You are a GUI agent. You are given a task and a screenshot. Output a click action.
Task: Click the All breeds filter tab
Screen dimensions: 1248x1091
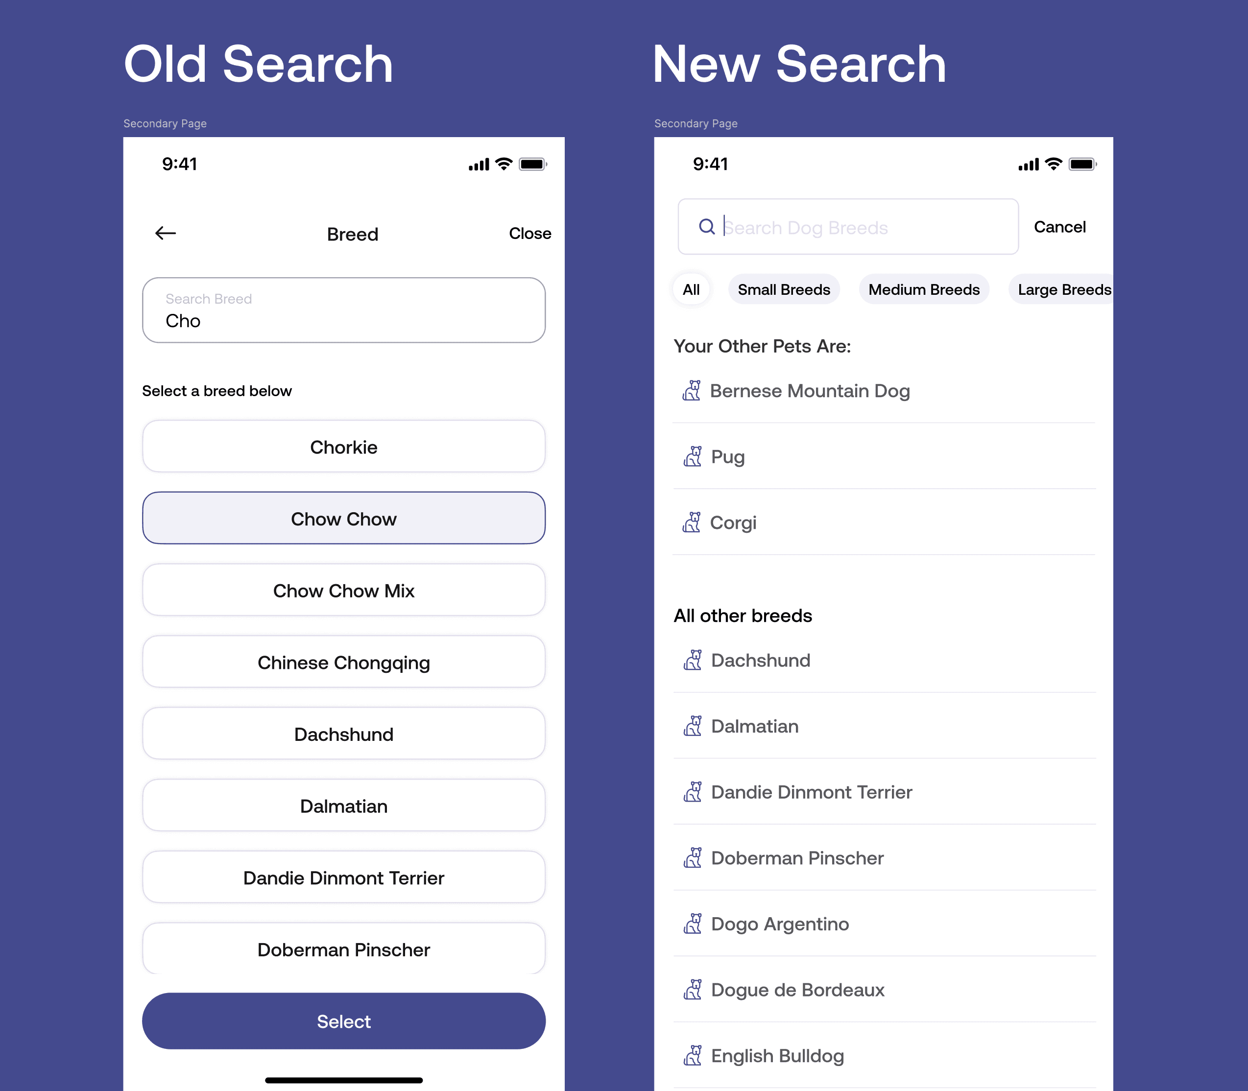click(x=691, y=289)
